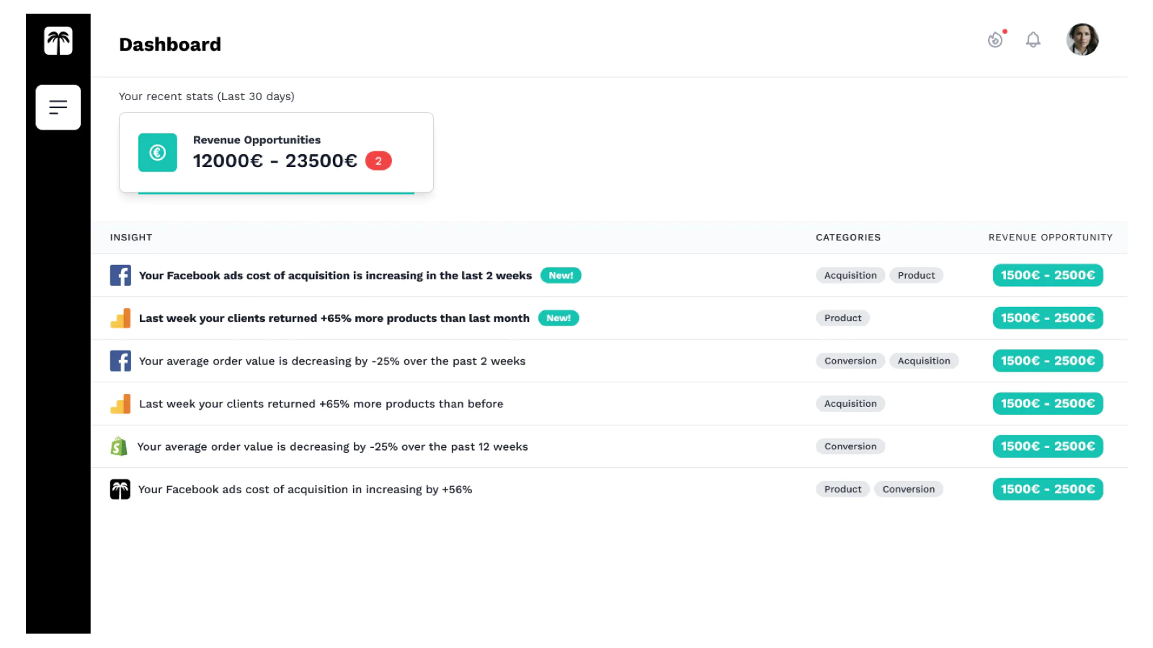
Task: Click Product tag on '+56%' row
Action: tap(842, 490)
